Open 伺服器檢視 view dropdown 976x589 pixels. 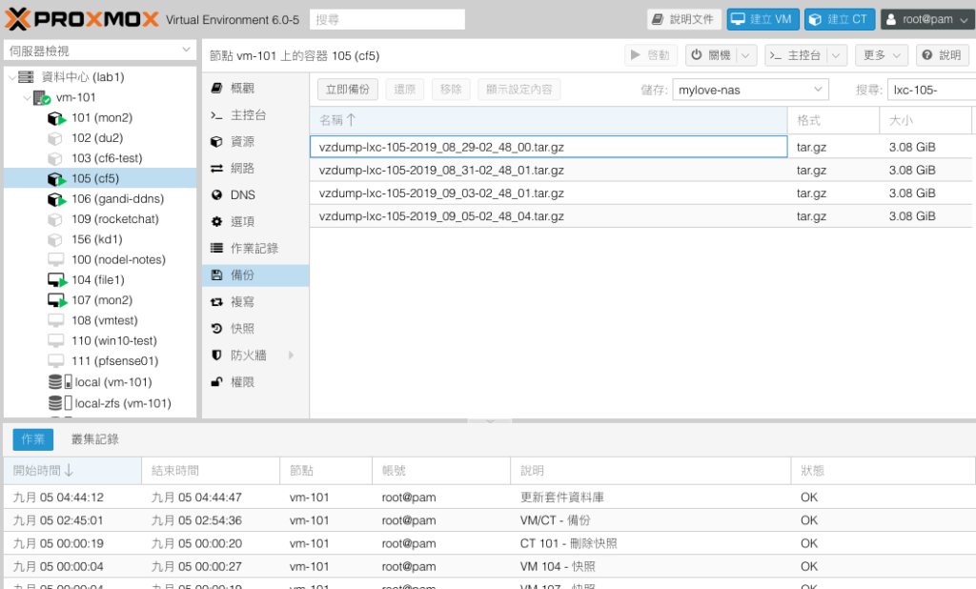click(x=100, y=51)
